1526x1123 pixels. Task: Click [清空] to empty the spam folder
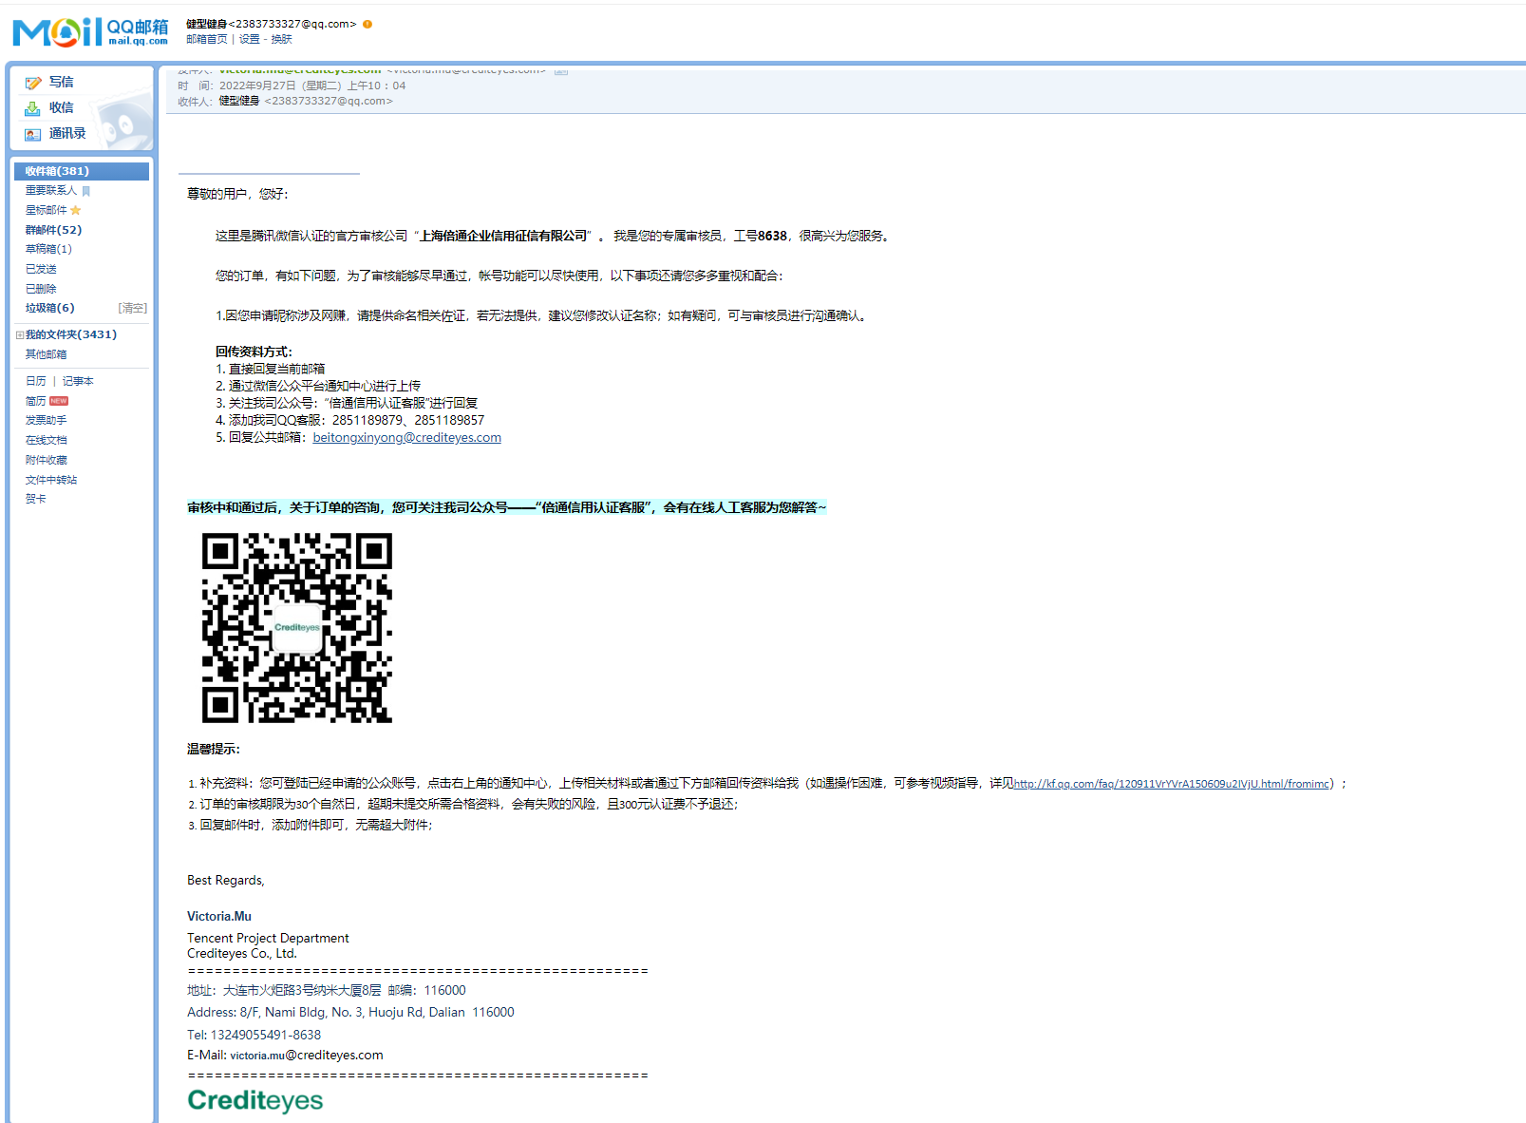pos(133,308)
